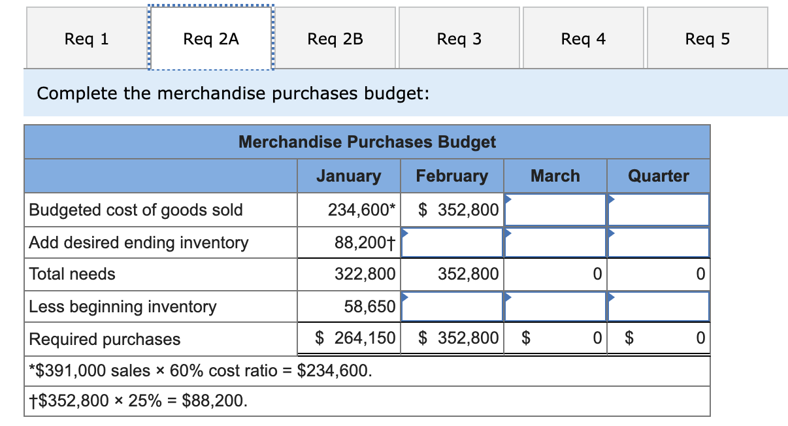Click January required purchases $ 264,150

[x=355, y=338]
